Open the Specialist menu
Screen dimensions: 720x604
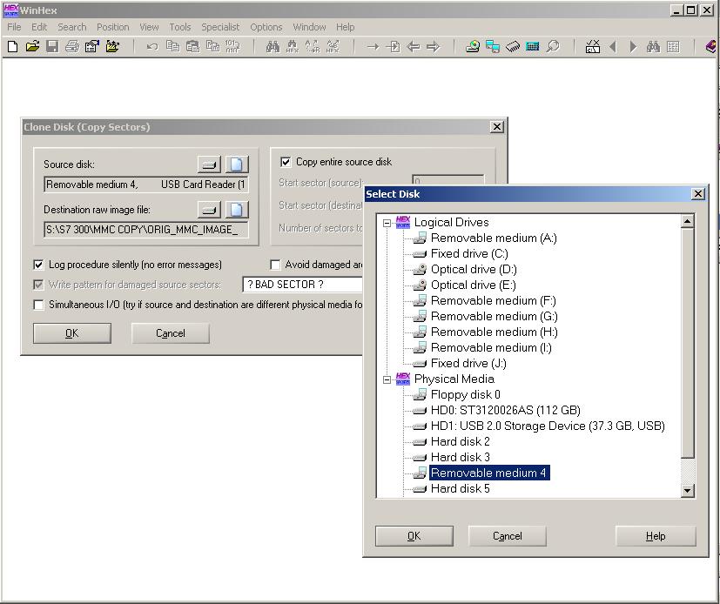[x=220, y=27]
